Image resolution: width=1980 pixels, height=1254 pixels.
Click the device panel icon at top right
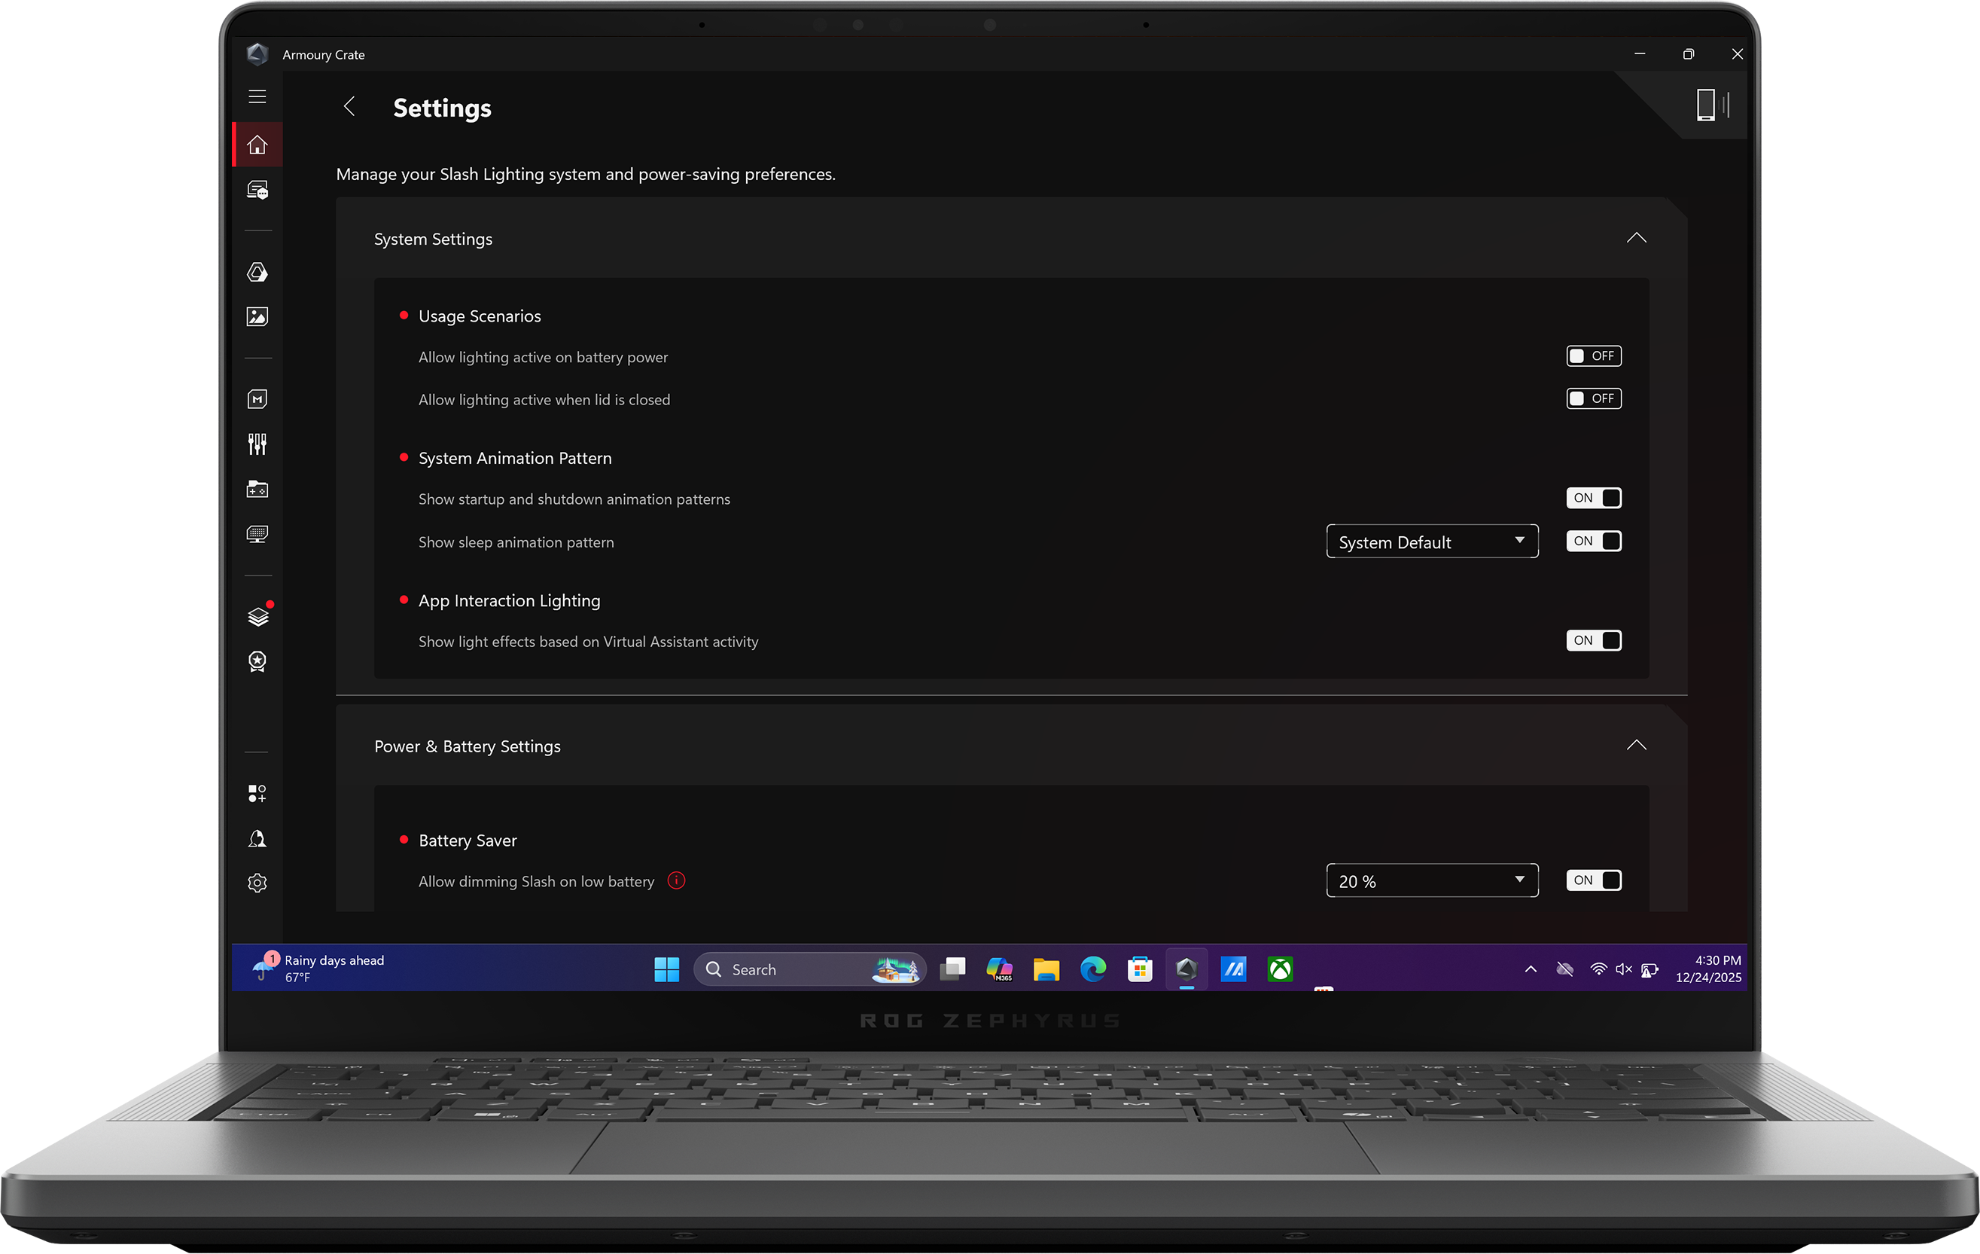1711,105
